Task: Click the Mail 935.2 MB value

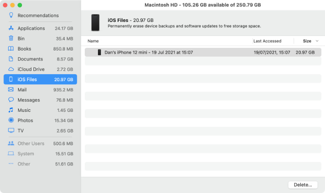Action: point(63,90)
